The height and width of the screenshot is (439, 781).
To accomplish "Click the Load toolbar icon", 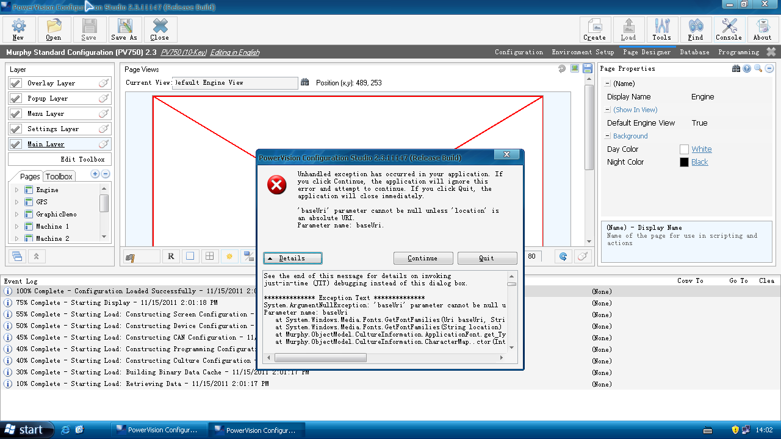I will point(628,29).
